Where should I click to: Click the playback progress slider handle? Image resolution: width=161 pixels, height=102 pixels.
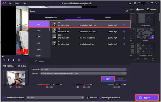click(3, 57)
